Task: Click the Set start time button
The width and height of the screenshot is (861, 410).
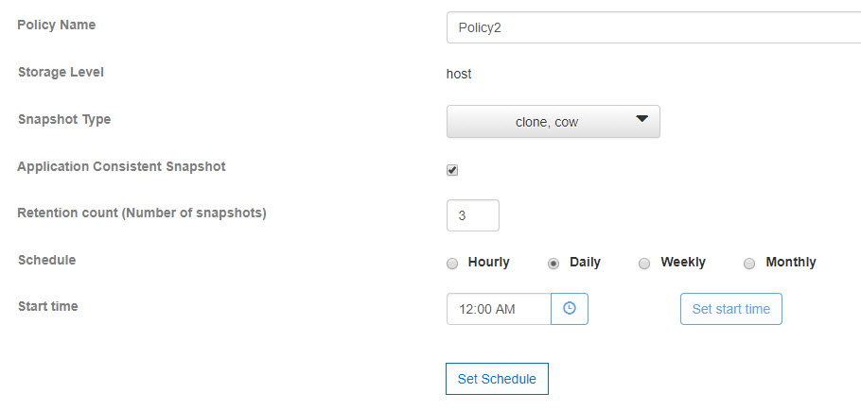Action: click(730, 309)
